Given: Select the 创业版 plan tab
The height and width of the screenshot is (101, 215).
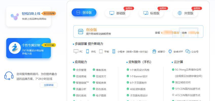Looking at the screenshot, I should tap(84, 13).
